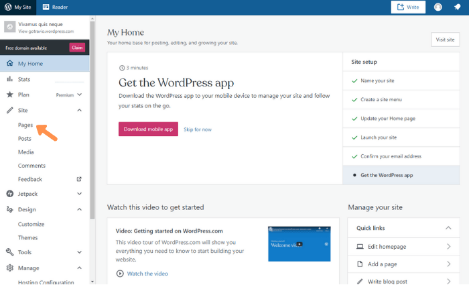Click the Write button

[408, 7]
